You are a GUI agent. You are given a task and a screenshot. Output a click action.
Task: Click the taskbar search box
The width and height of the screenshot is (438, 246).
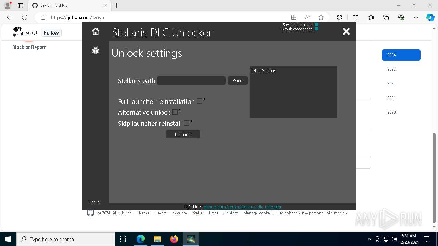point(66,239)
